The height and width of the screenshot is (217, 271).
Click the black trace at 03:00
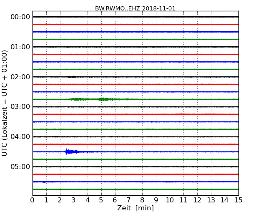coord(135,107)
